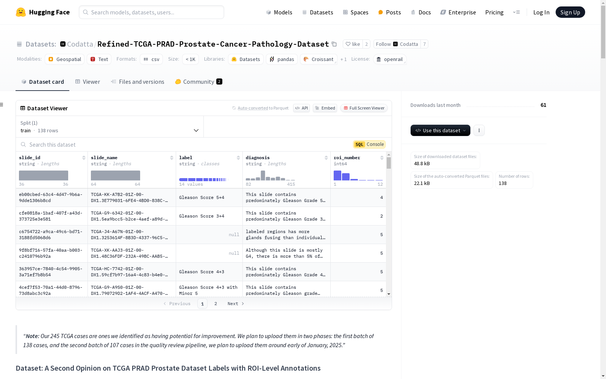Sort the slide_name column
This screenshot has height=379, width=606.
pyautogui.click(x=172, y=158)
